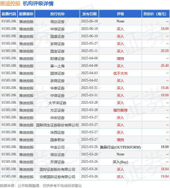
Task: Click the target price 20.50
Action: 165,51
